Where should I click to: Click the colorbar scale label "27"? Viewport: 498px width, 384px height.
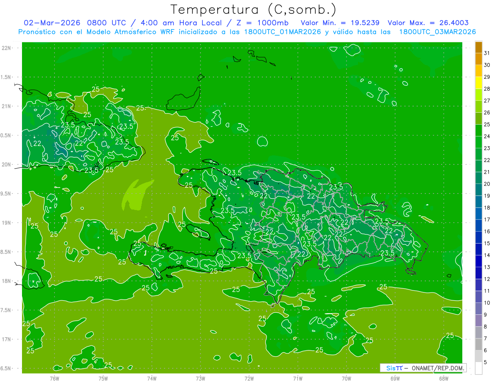pyautogui.click(x=487, y=101)
